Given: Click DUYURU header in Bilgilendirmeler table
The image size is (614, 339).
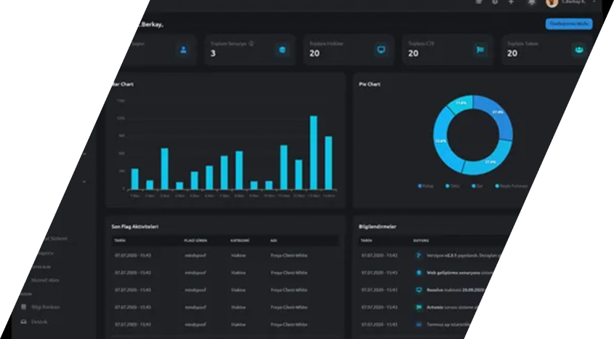Looking at the screenshot, I should click(x=421, y=241).
